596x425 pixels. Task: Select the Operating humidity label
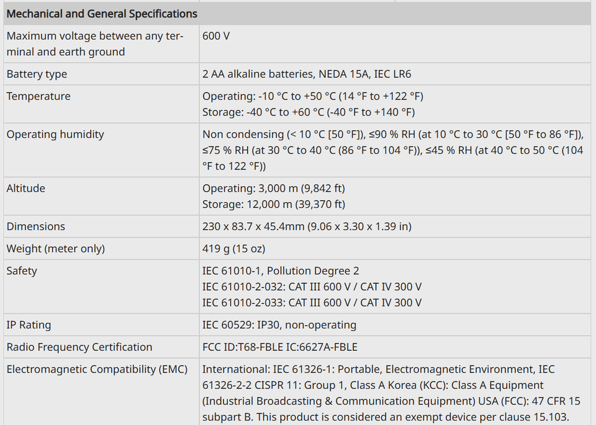click(55, 134)
